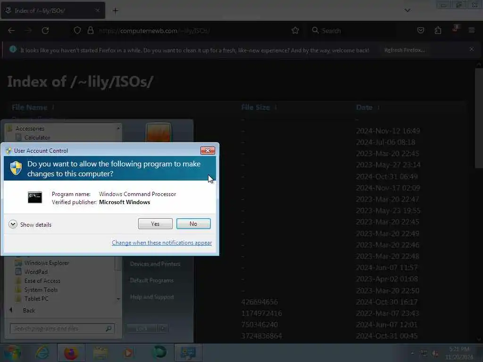Click file size 3724836864 in listing
The image size is (483, 362).
[x=261, y=336]
